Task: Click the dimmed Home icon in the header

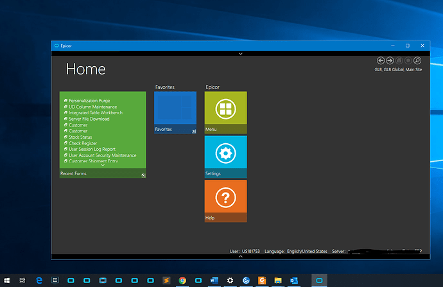Action: [399, 60]
